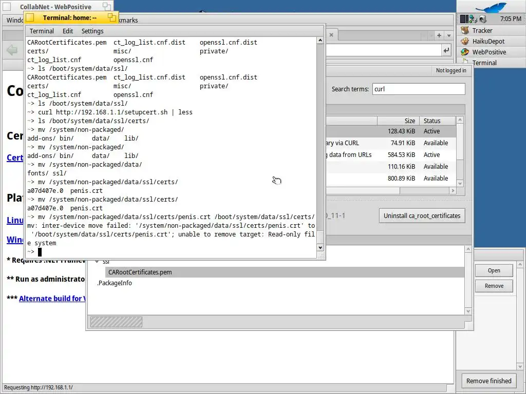526x394 pixels.
Task: Click the Remove button
Action: [494, 286]
